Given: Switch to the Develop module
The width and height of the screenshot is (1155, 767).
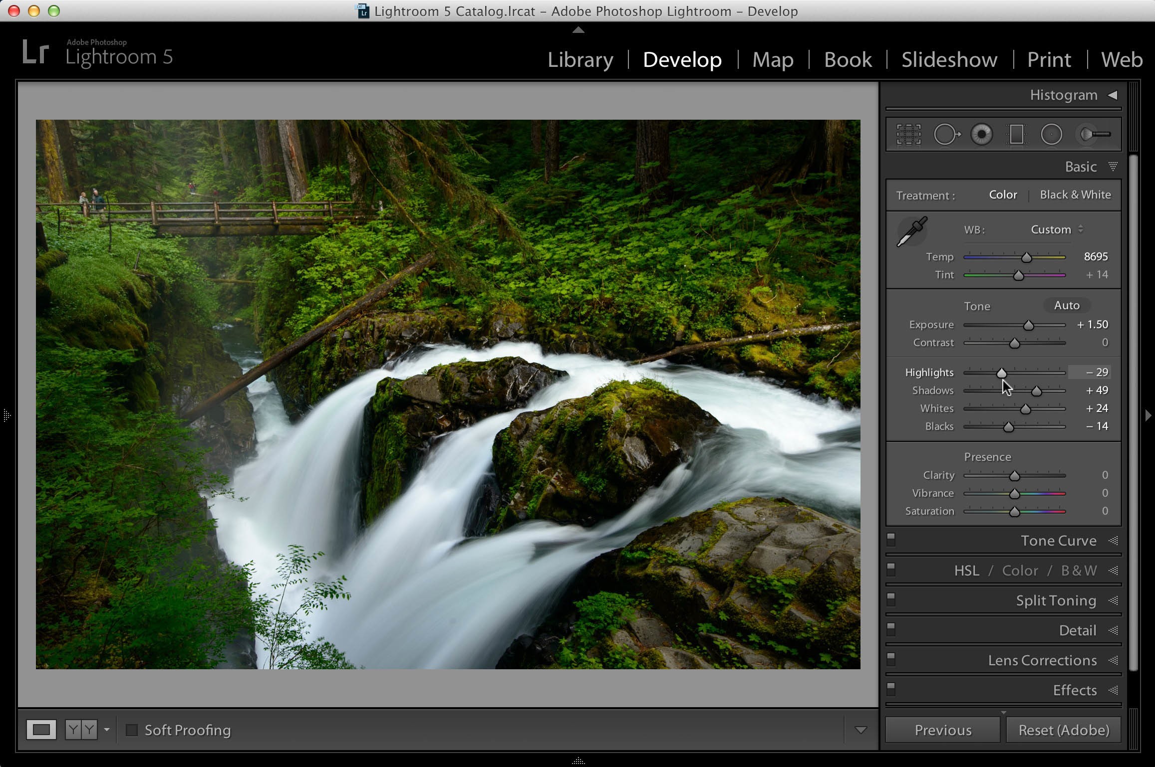Looking at the screenshot, I should (682, 60).
